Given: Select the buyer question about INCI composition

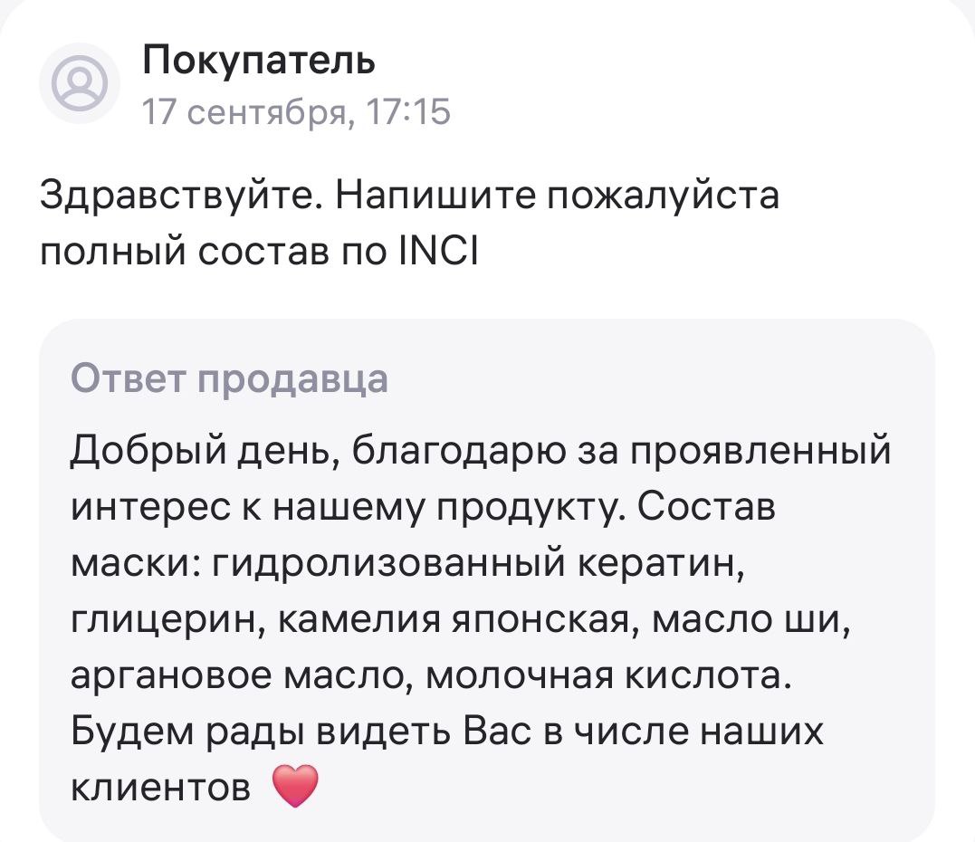Looking at the screenshot, I should 409,224.
